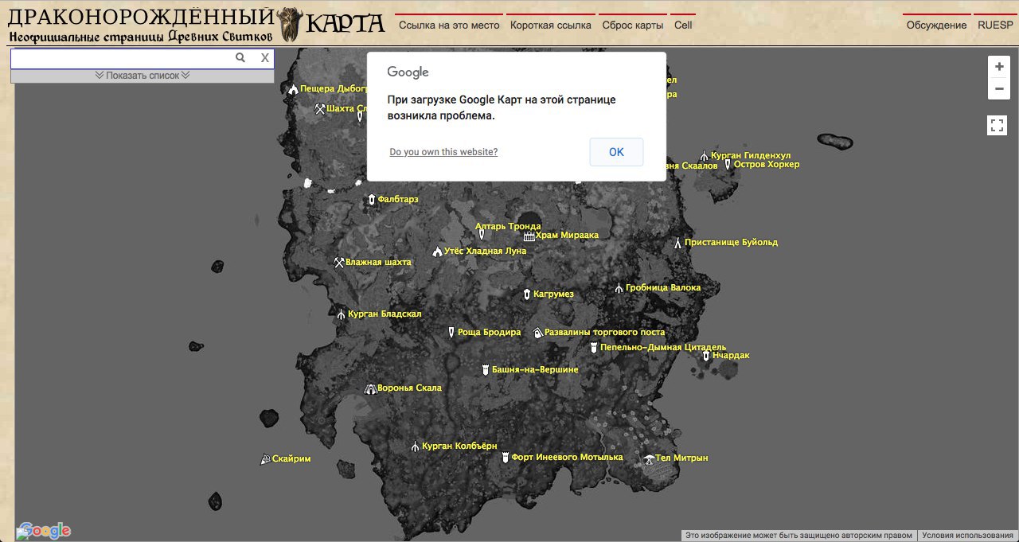This screenshot has width=1019, height=542.
Task: Click the Пепельно-Дымная Цитадель tower icon
Action: point(594,348)
